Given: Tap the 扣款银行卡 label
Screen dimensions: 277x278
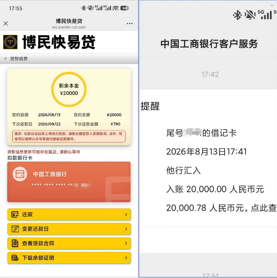Looking at the screenshot, I should point(20,158).
